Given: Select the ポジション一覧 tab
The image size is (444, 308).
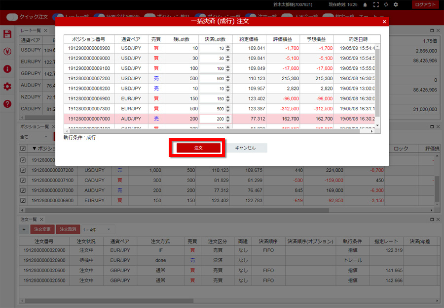Looking at the screenshot, I should (35, 126).
